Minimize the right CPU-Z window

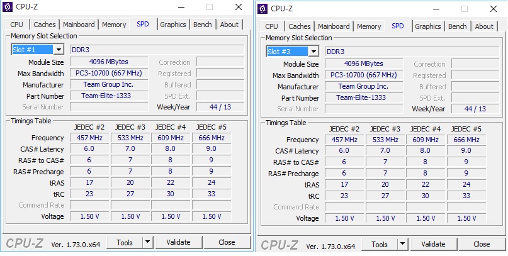(x=436, y=9)
